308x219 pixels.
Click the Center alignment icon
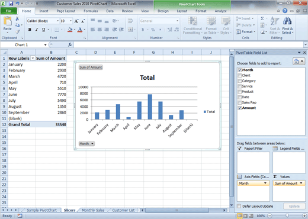pyautogui.click(x=100, y=30)
